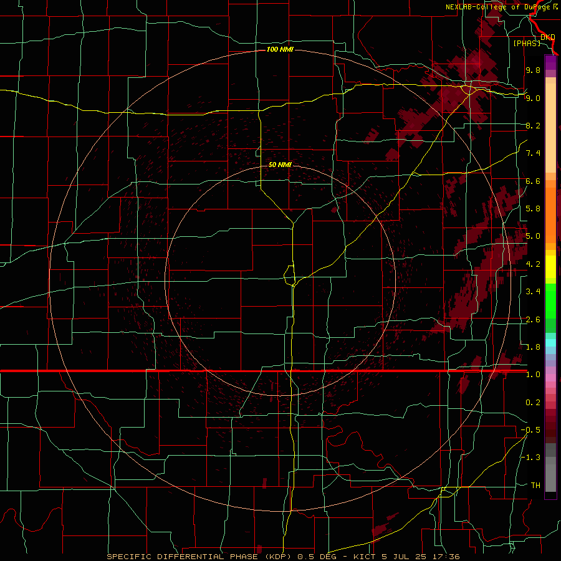Click the 50 NMI range ring label

(280, 165)
